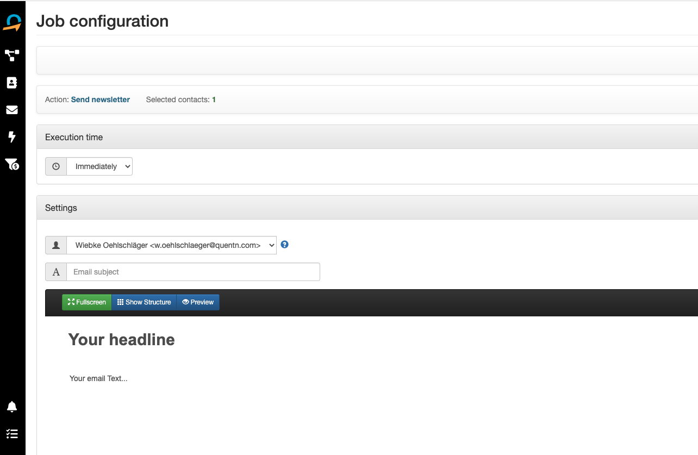Viewport: 698px width, 455px height.
Task: Open the campaign flow sidebar icon
Action: (x=12, y=55)
